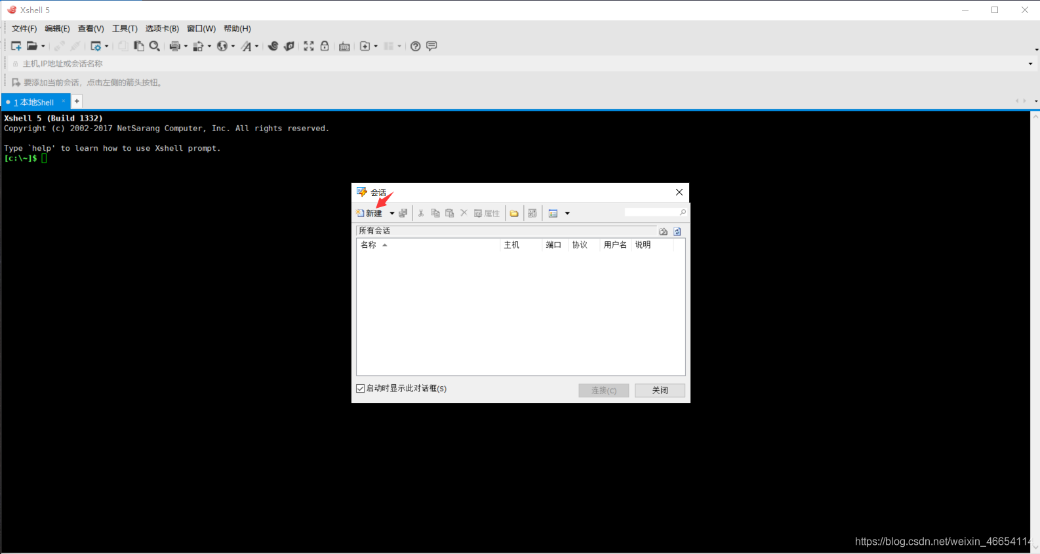Viewport: 1040px width, 554px height.
Task: Expand the address bar history dropdown arrow
Action: [1030, 64]
